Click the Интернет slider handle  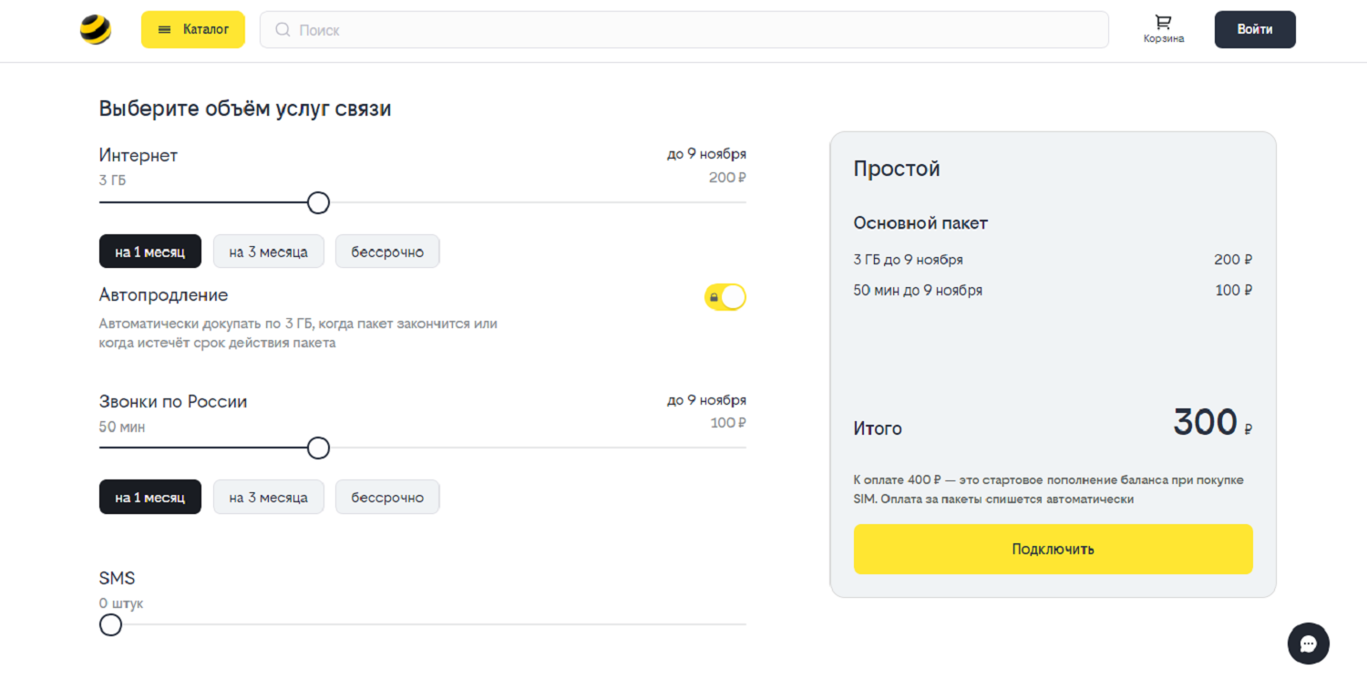pos(318,202)
